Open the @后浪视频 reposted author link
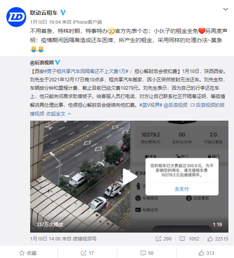 tap(42, 63)
